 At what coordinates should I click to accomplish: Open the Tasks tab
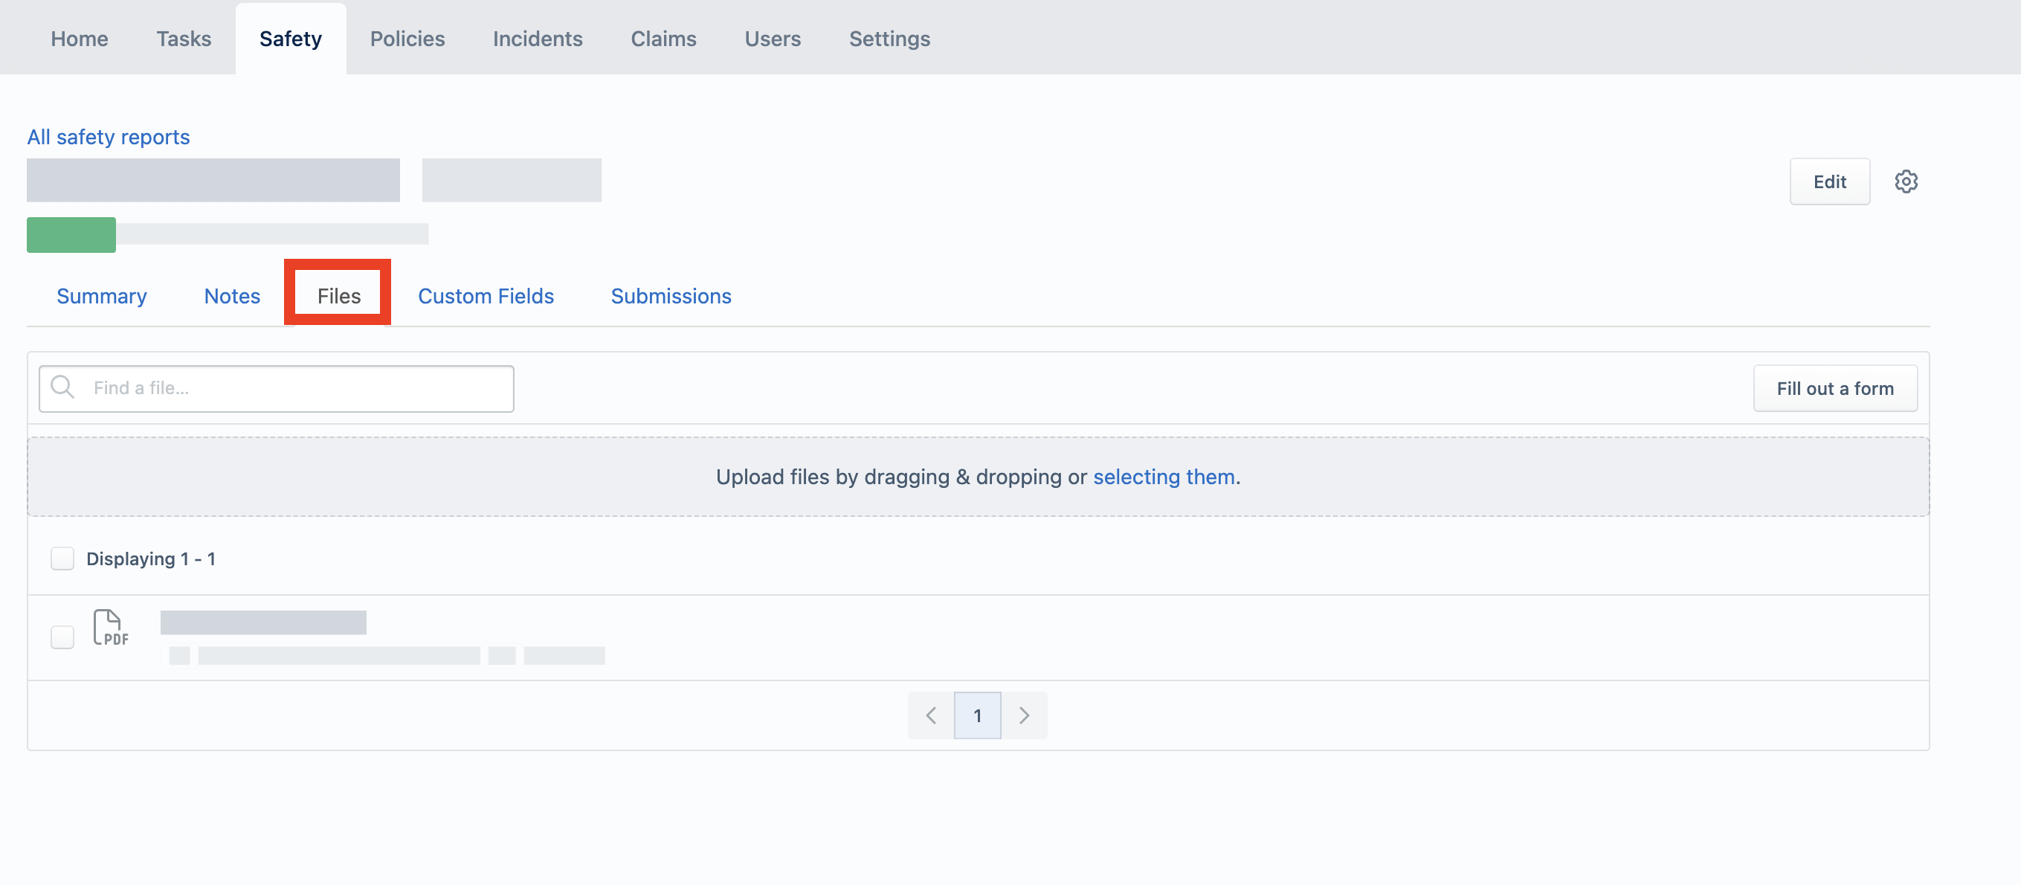click(x=184, y=39)
